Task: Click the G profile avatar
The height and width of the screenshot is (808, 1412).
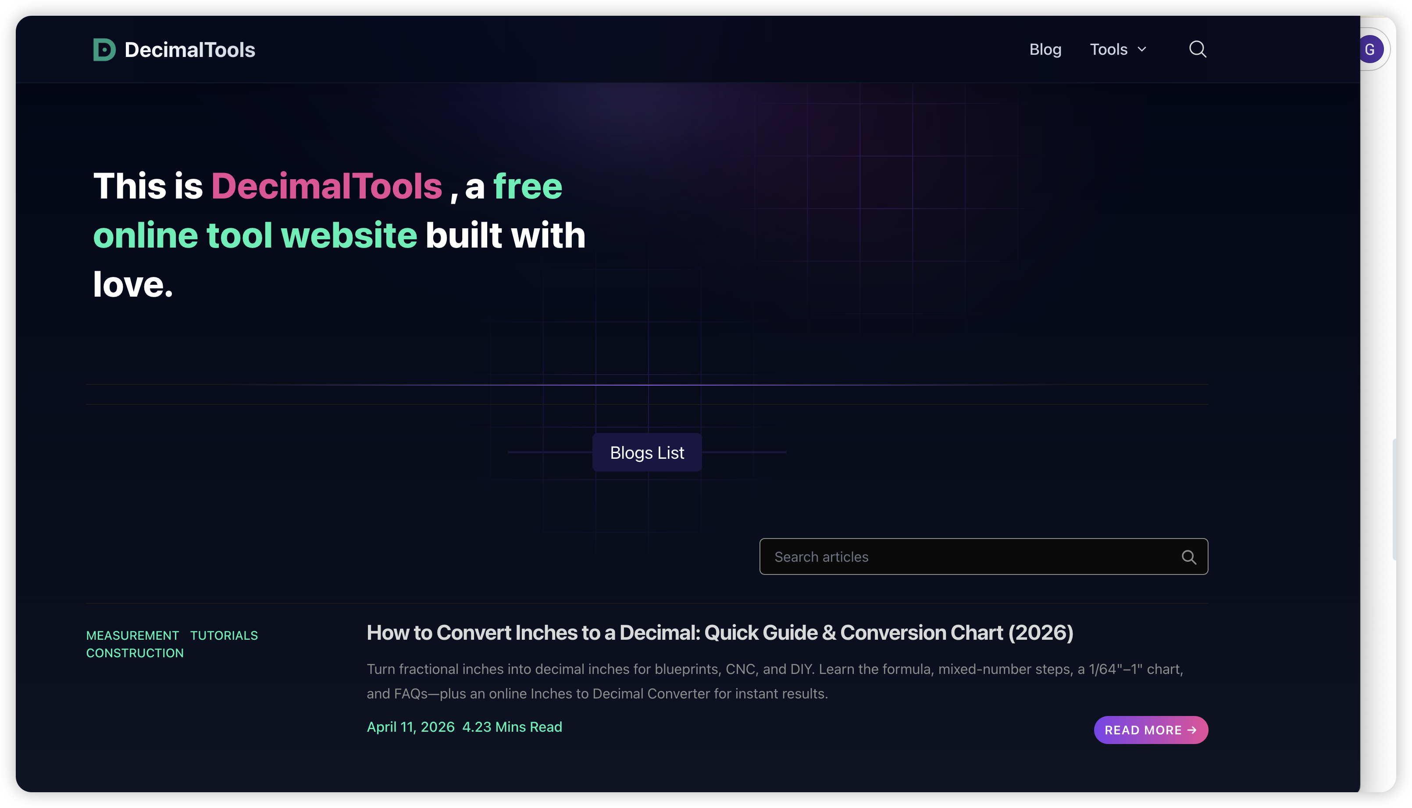Action: point(1370,50)
